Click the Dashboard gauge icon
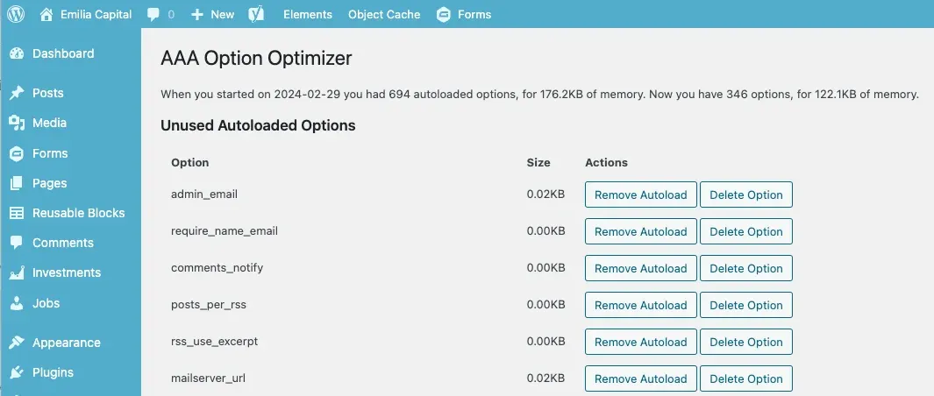The image size is (934, 396). pos(17,53)
